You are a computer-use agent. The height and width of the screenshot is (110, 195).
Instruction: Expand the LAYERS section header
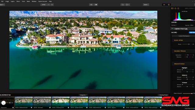174,22
